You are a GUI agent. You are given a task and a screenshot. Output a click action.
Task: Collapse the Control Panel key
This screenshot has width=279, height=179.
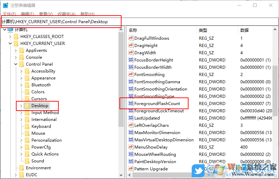(16, 64)
